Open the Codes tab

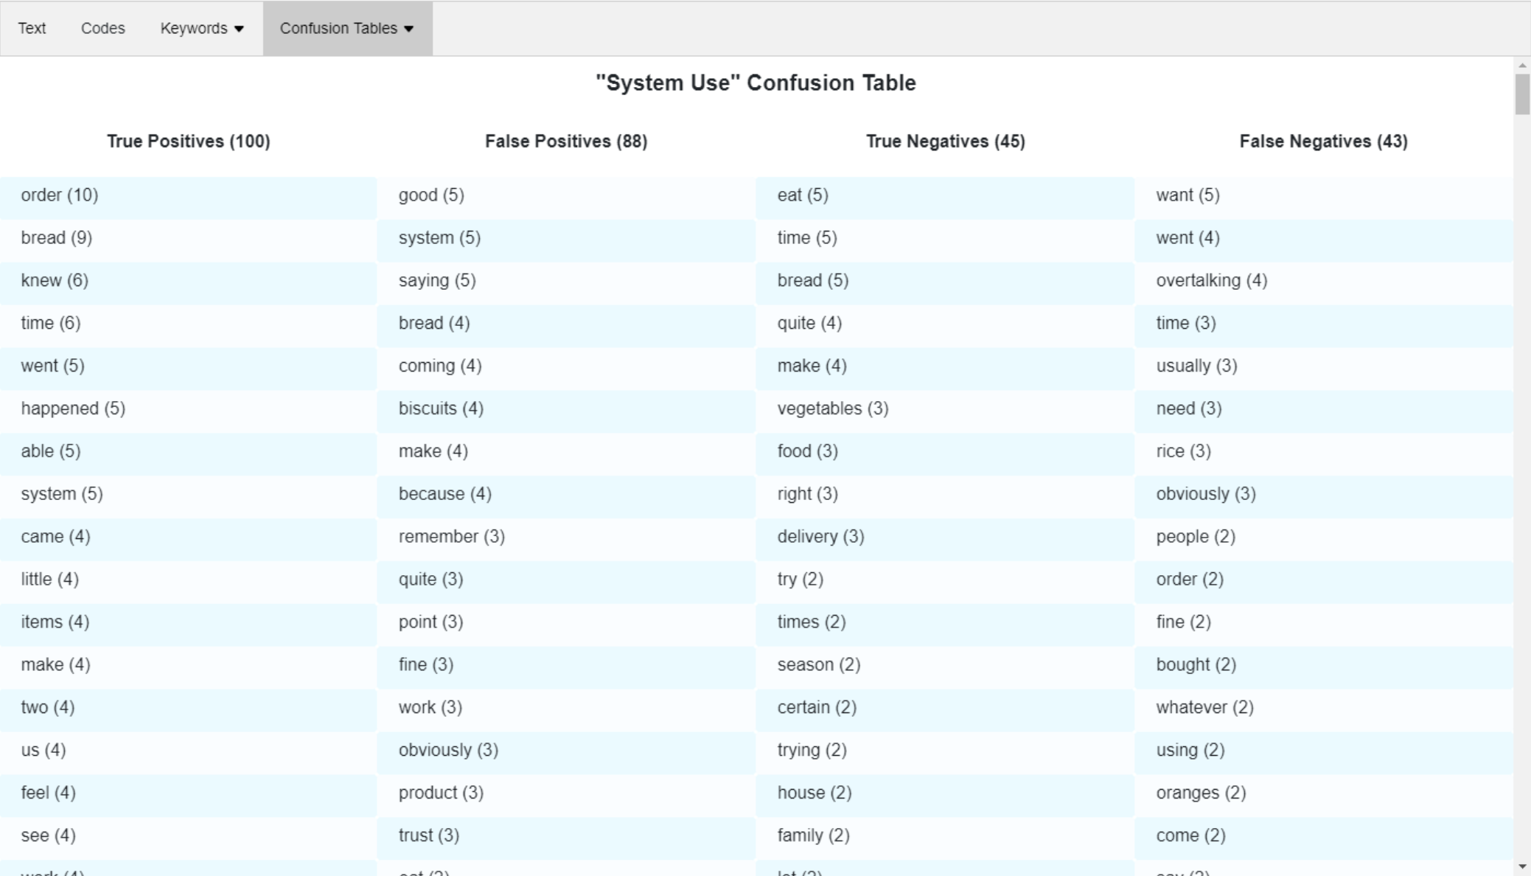[103, 29]
